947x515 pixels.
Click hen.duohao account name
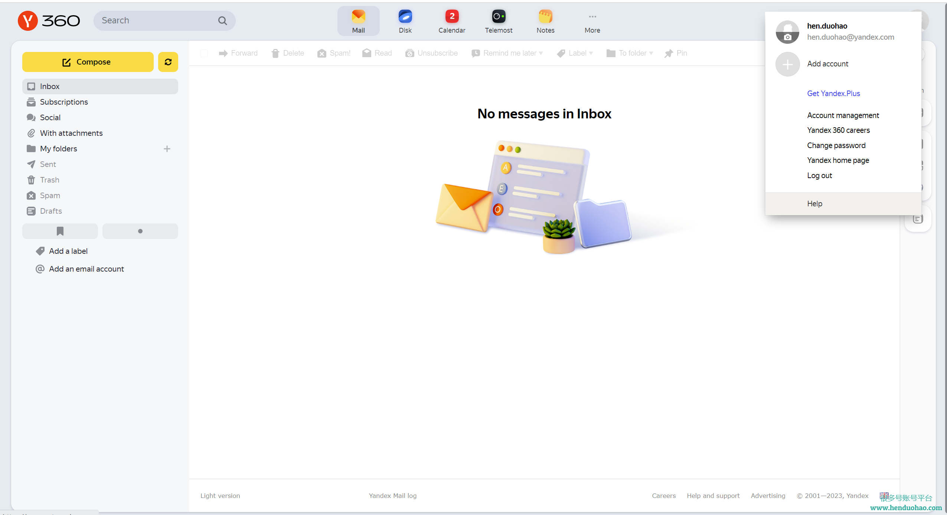point(827,26)
